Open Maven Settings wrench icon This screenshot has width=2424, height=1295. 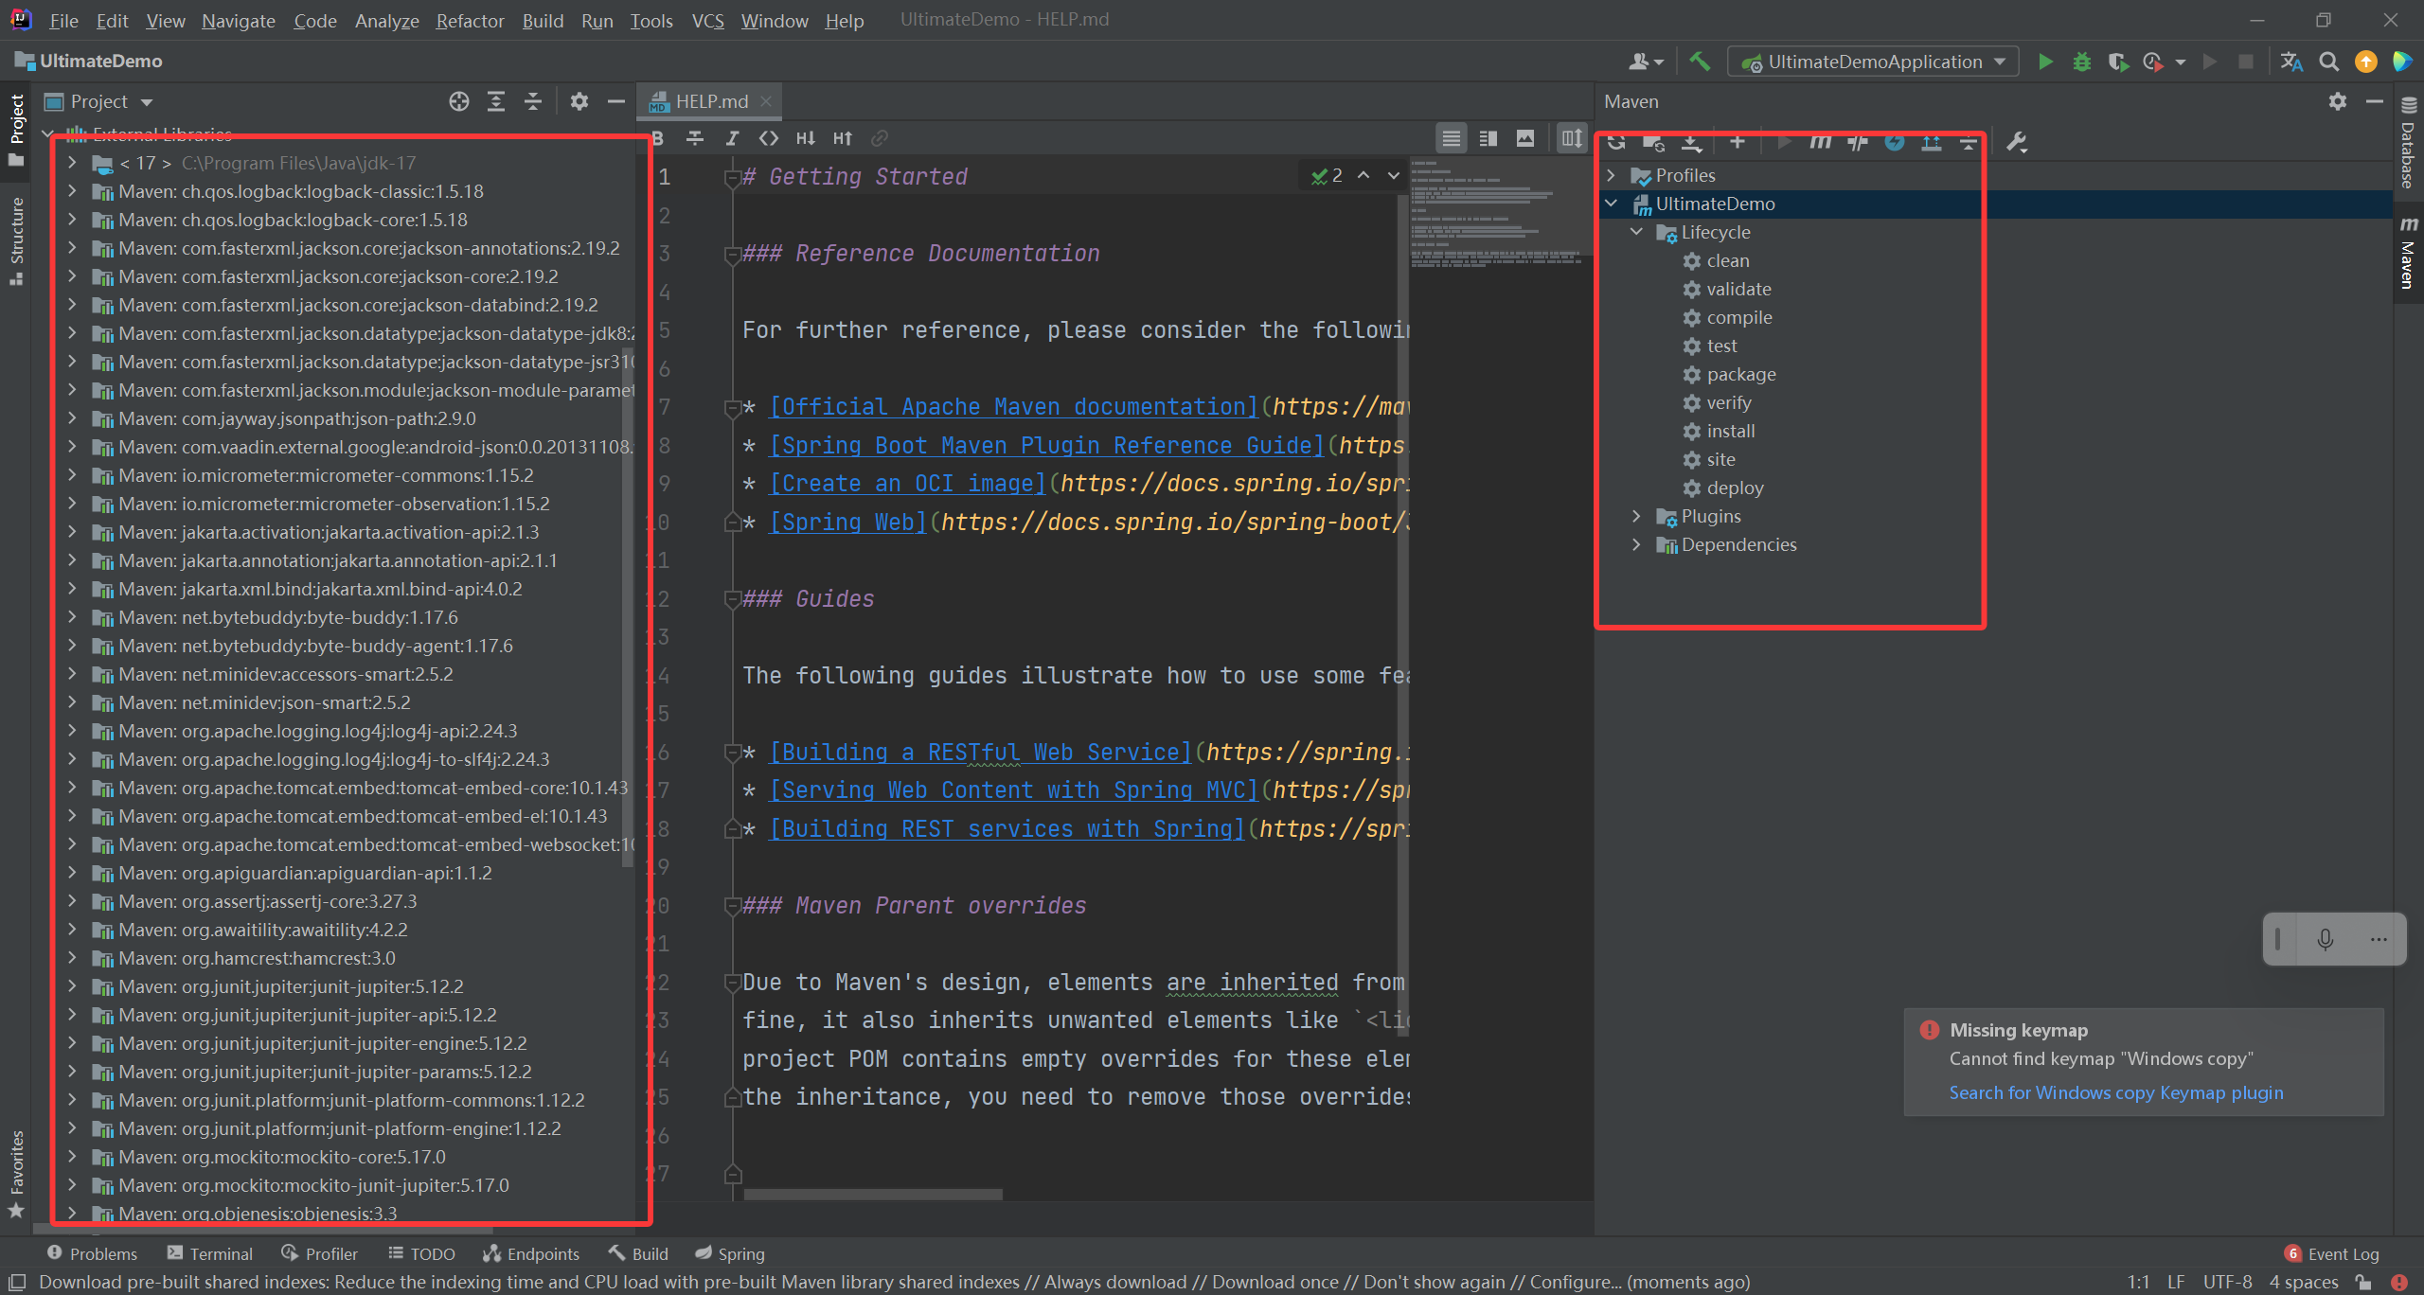pyautogui.click(x=2017, y=142)
